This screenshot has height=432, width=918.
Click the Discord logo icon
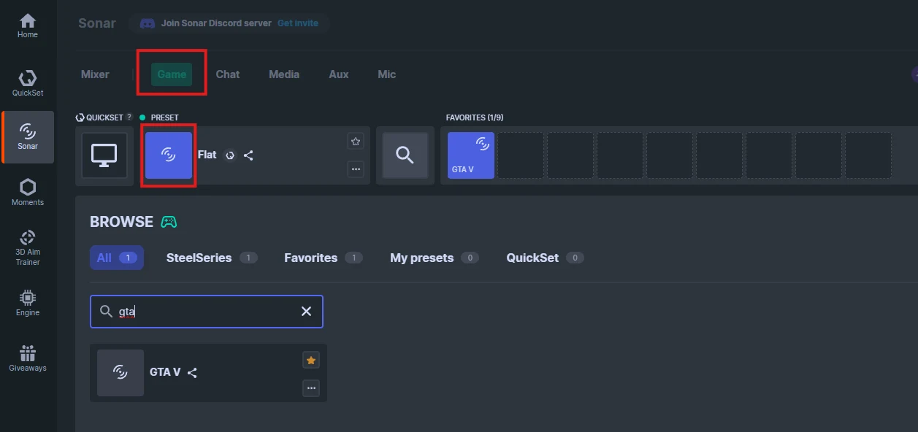(x=147, y=23)
